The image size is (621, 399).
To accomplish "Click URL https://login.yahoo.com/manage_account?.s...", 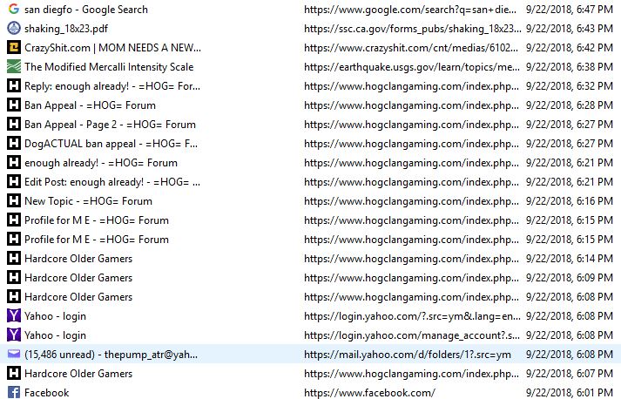I will click(412, 335).
